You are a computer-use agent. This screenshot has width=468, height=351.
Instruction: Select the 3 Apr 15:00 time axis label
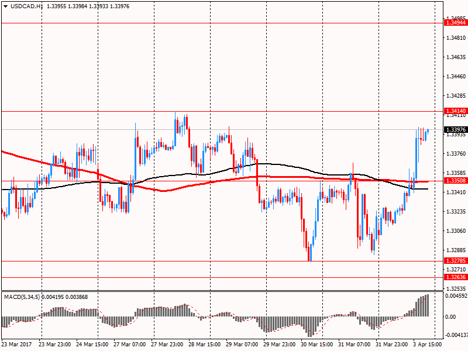click(x=428, y=344)
